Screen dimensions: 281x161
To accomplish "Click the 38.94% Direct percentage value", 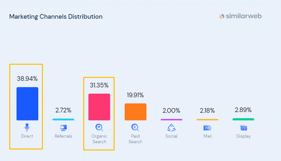I will pos(27,79).
